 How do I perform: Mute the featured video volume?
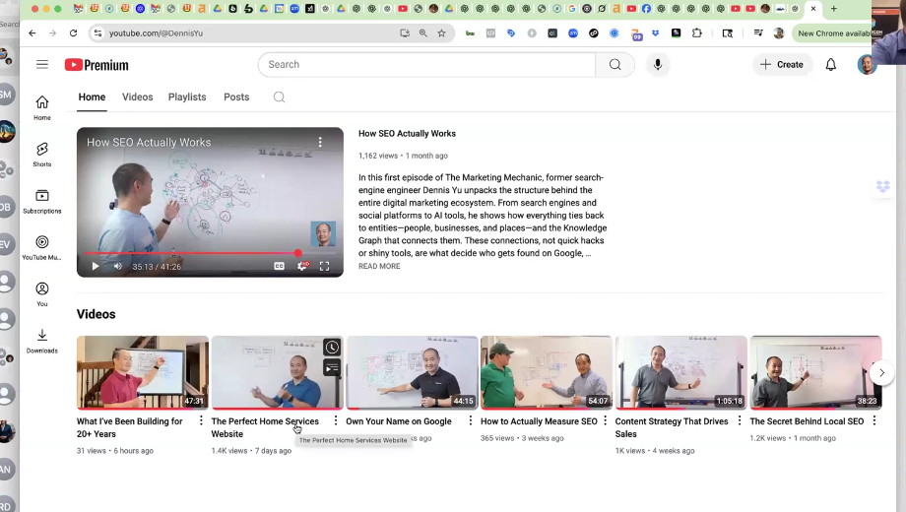point(118,266)
